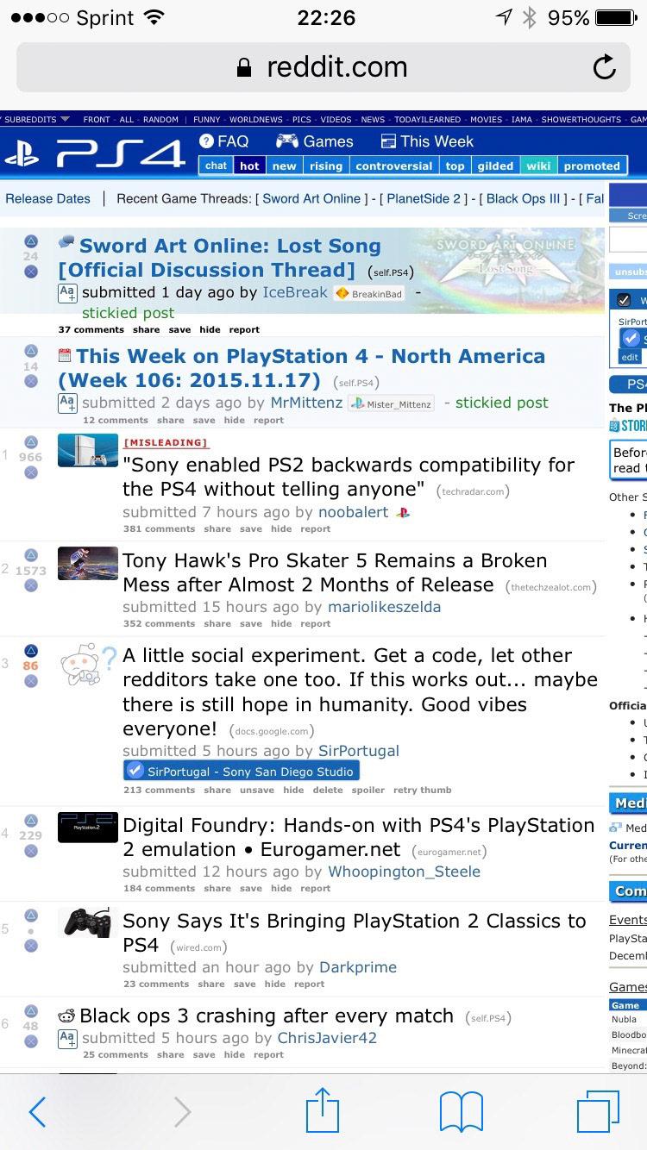Image resolution: width=647 pixels, height=1150 pixels.
Task: Open the Release Dates link
Action: (x=47, y=198)
